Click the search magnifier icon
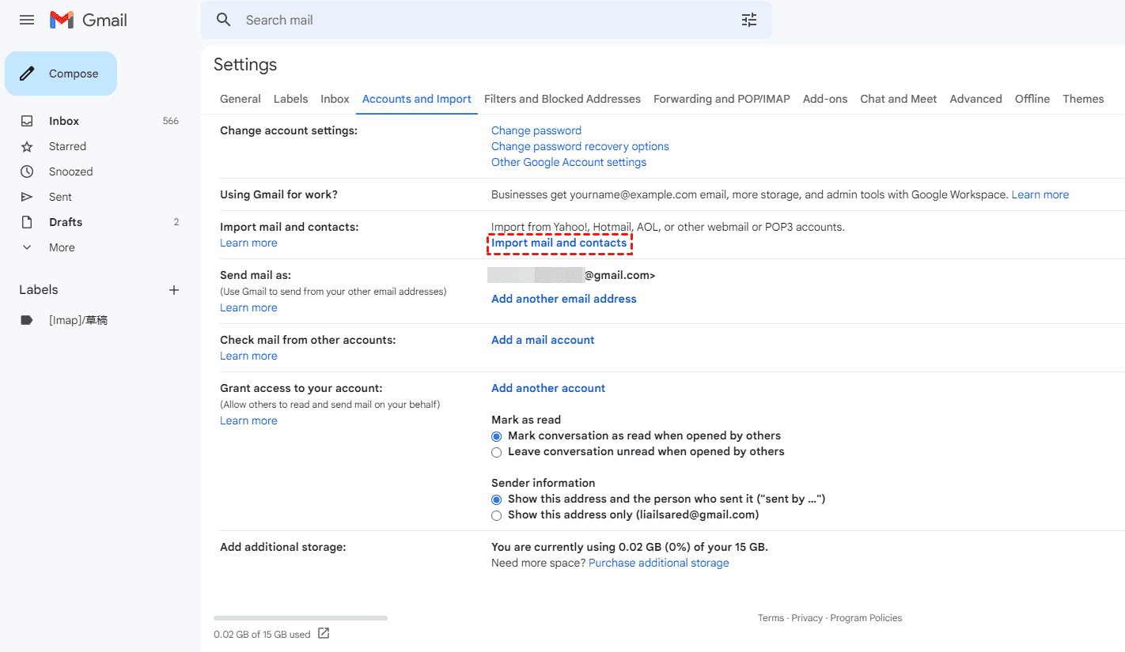The image size is (1125, 652). [224, 20]
